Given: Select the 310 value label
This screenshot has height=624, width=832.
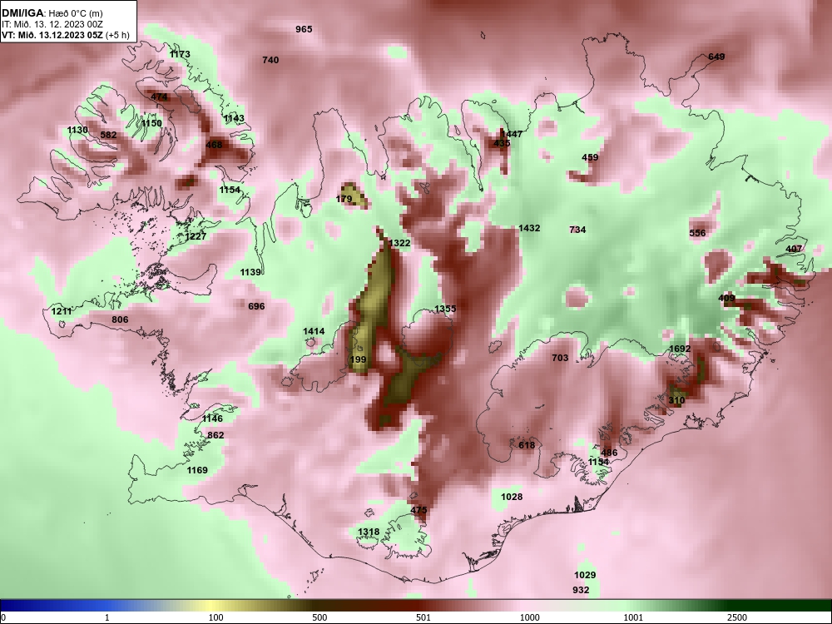Looking at the screenshot, I should click(x=676, y=400).
